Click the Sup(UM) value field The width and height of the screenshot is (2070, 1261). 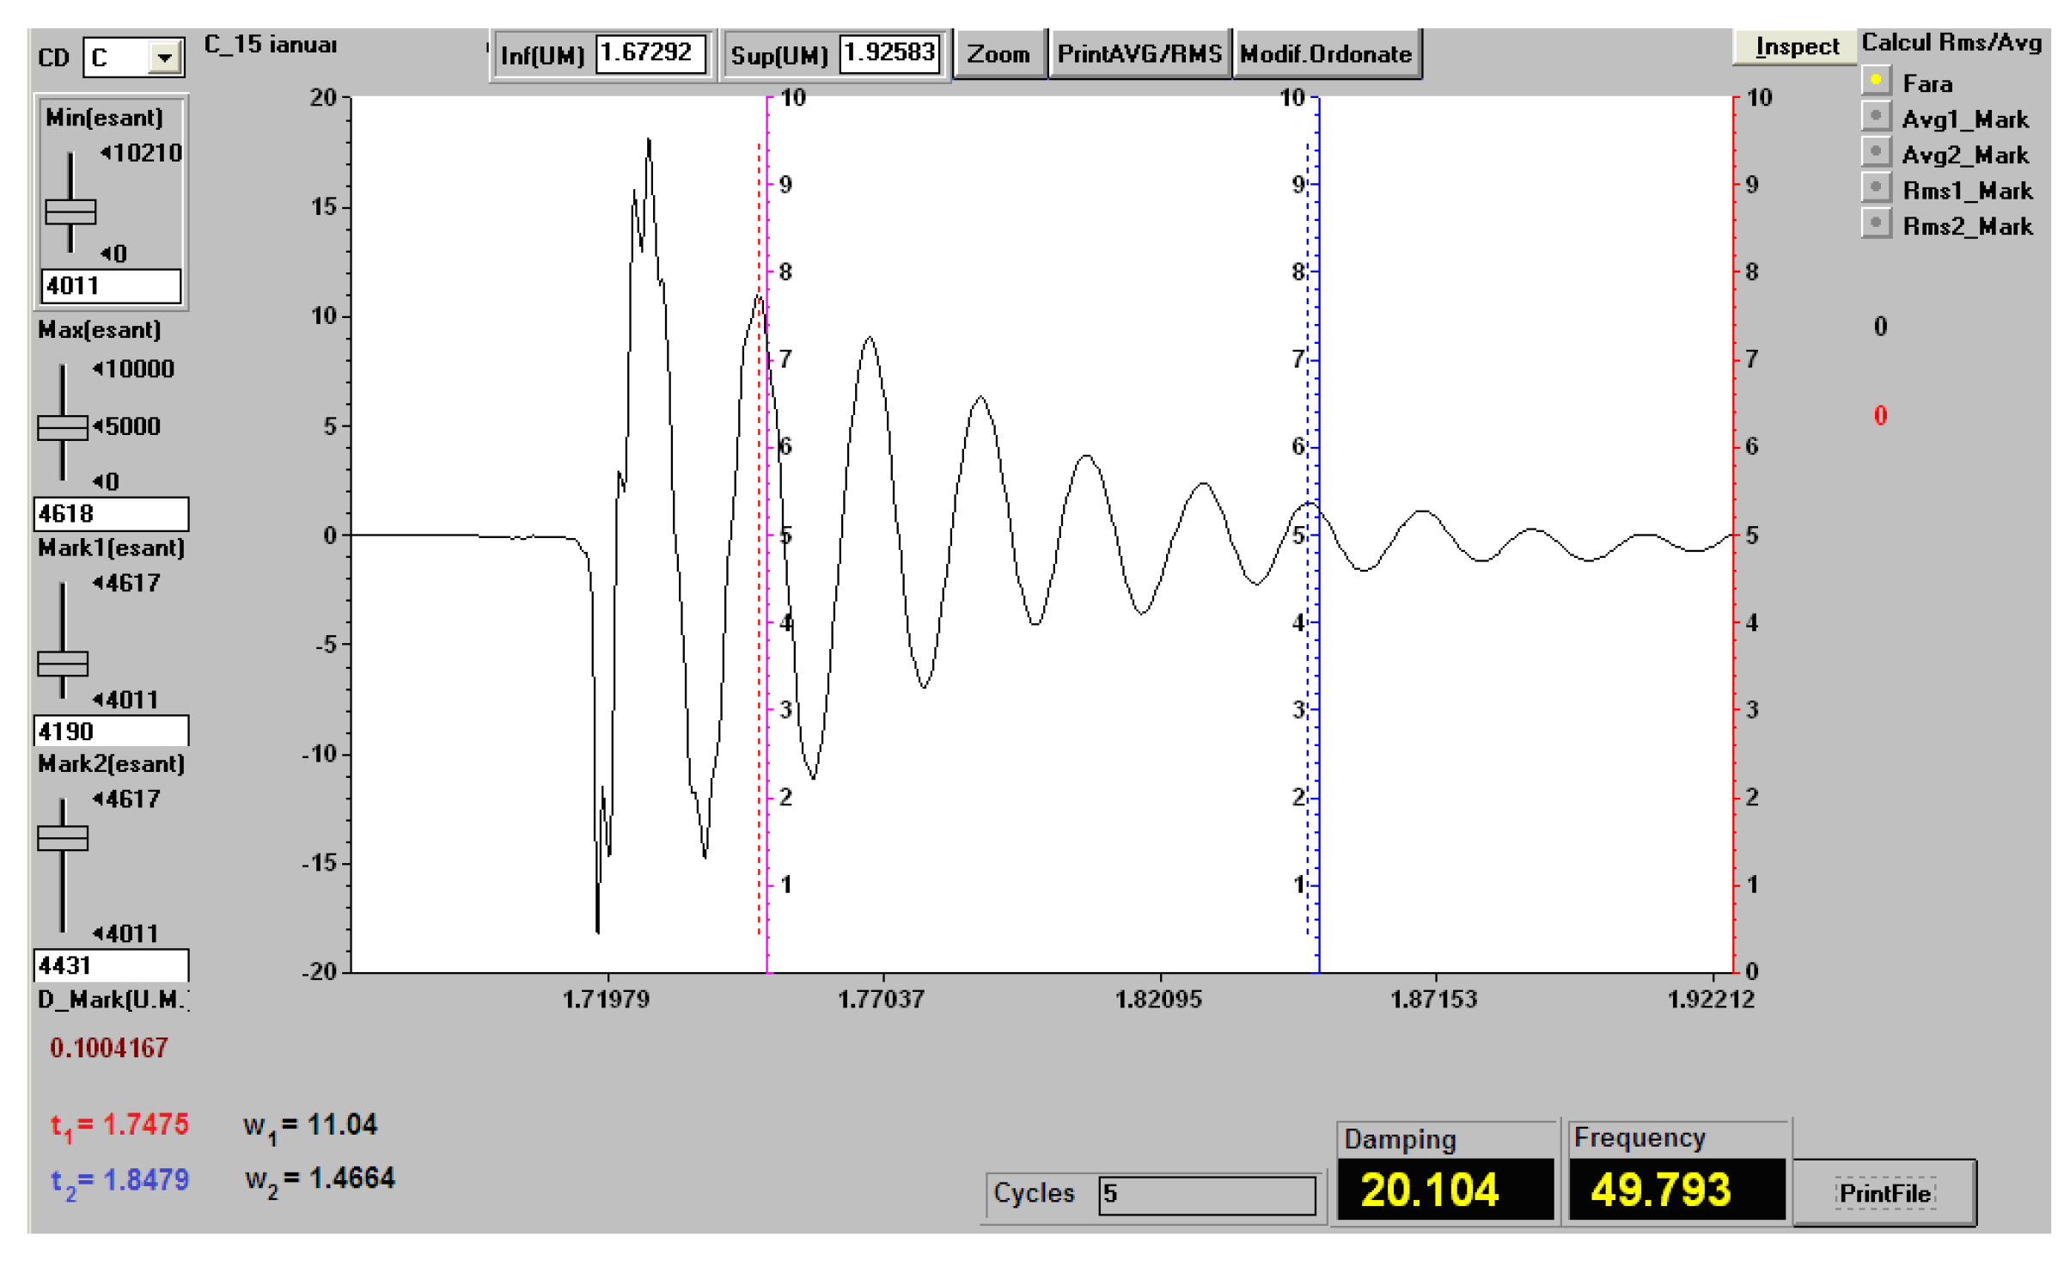(x=889, y=53)
